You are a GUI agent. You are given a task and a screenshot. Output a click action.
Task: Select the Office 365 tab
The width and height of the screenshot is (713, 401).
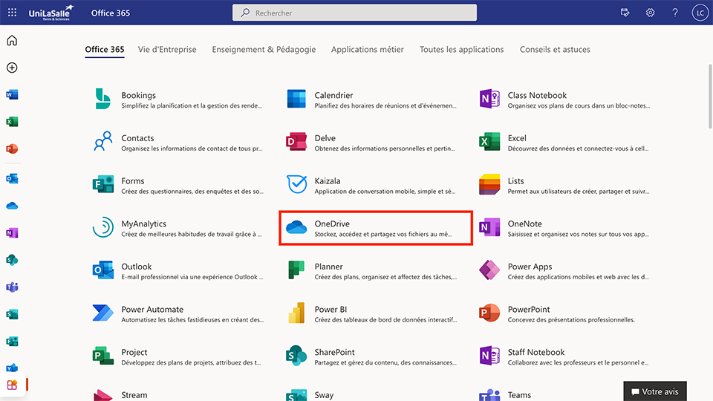coord(105,49)
